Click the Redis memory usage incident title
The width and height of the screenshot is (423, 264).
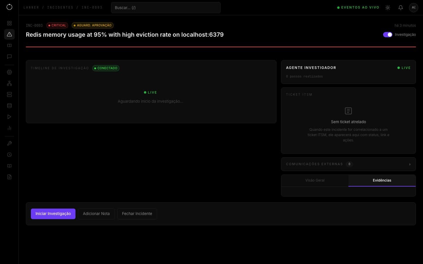[125, 35]
